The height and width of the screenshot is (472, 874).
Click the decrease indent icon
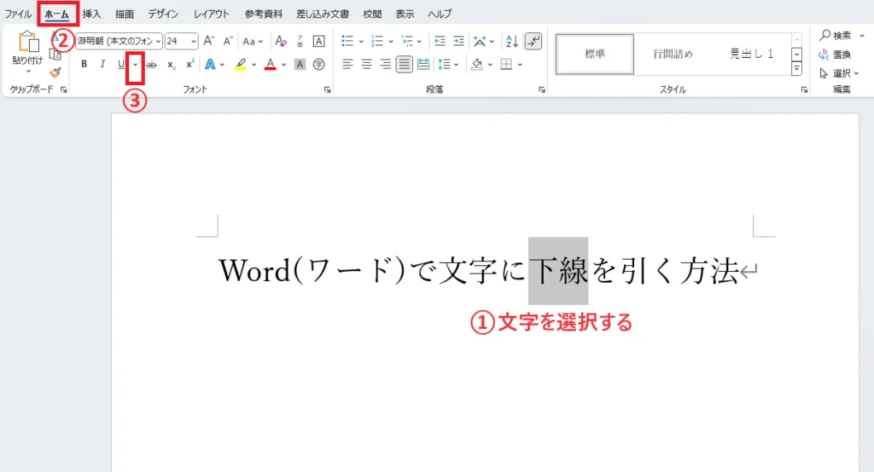click(x=440, y=41)
